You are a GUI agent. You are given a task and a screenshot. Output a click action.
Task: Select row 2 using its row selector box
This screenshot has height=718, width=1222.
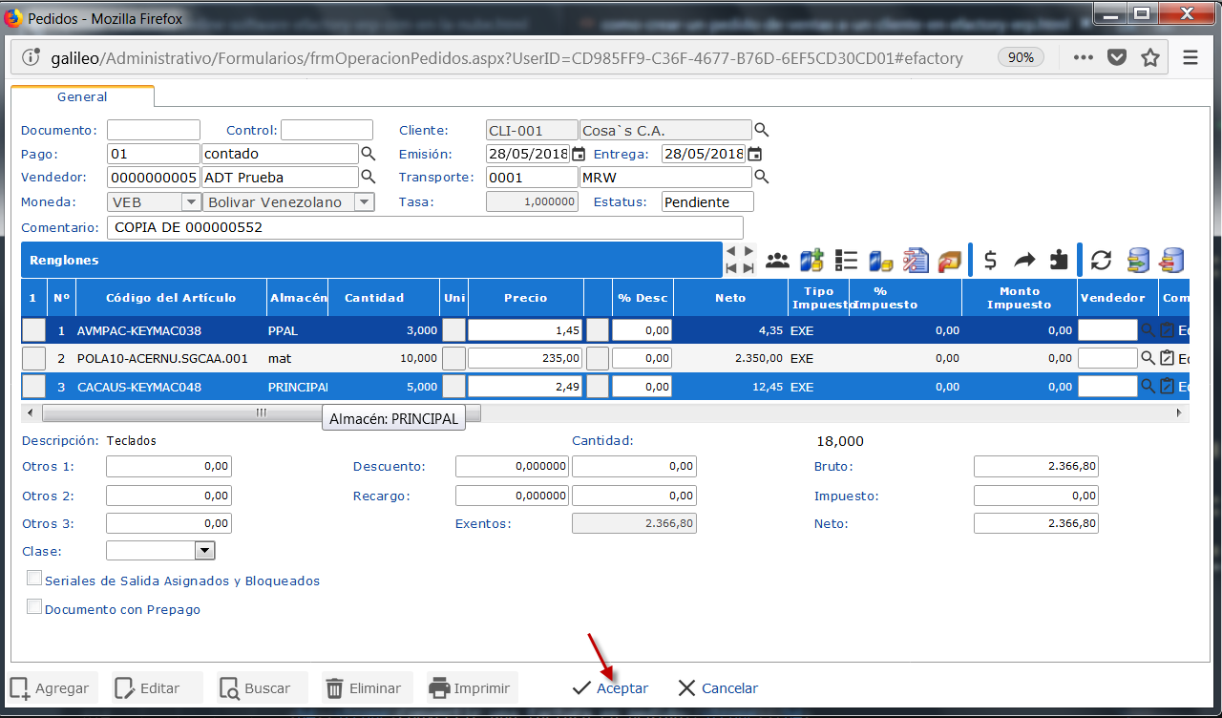coord(33,358)
